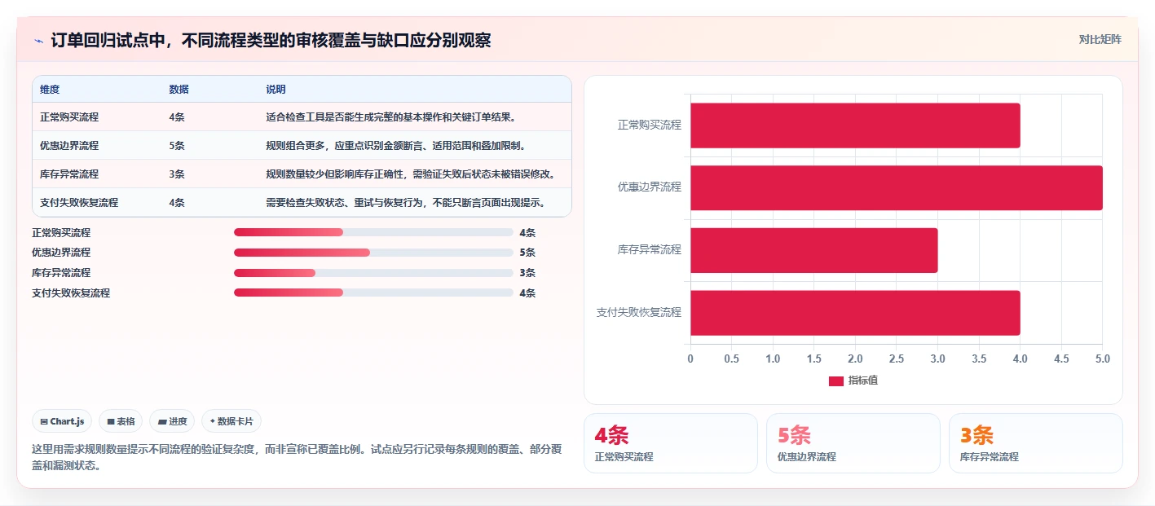
Task: Open the 5条 优惠边界流程 data card
Action: click(x=853, y=443)
